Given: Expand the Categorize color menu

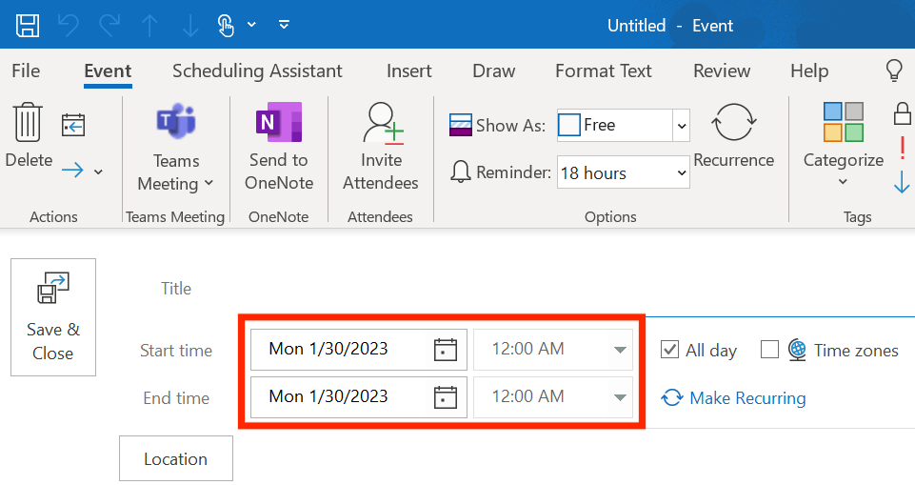Looking at the screenshot, I should [844, 146].
